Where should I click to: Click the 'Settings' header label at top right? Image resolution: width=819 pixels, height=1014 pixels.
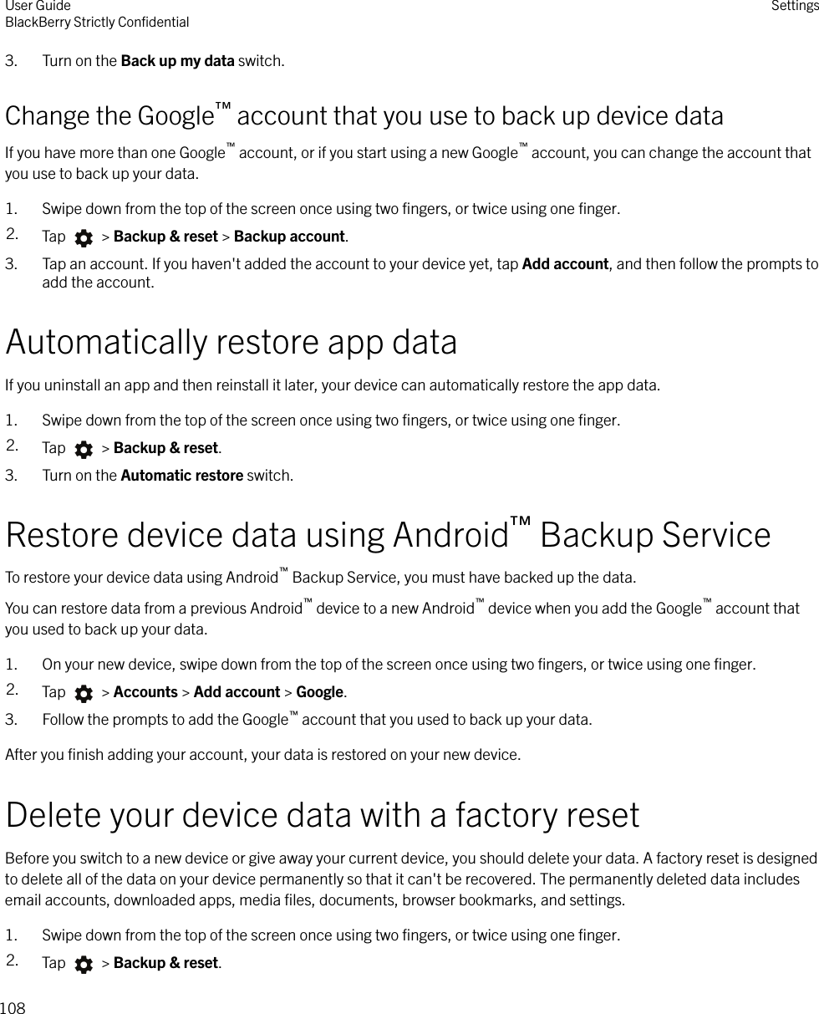795,7
